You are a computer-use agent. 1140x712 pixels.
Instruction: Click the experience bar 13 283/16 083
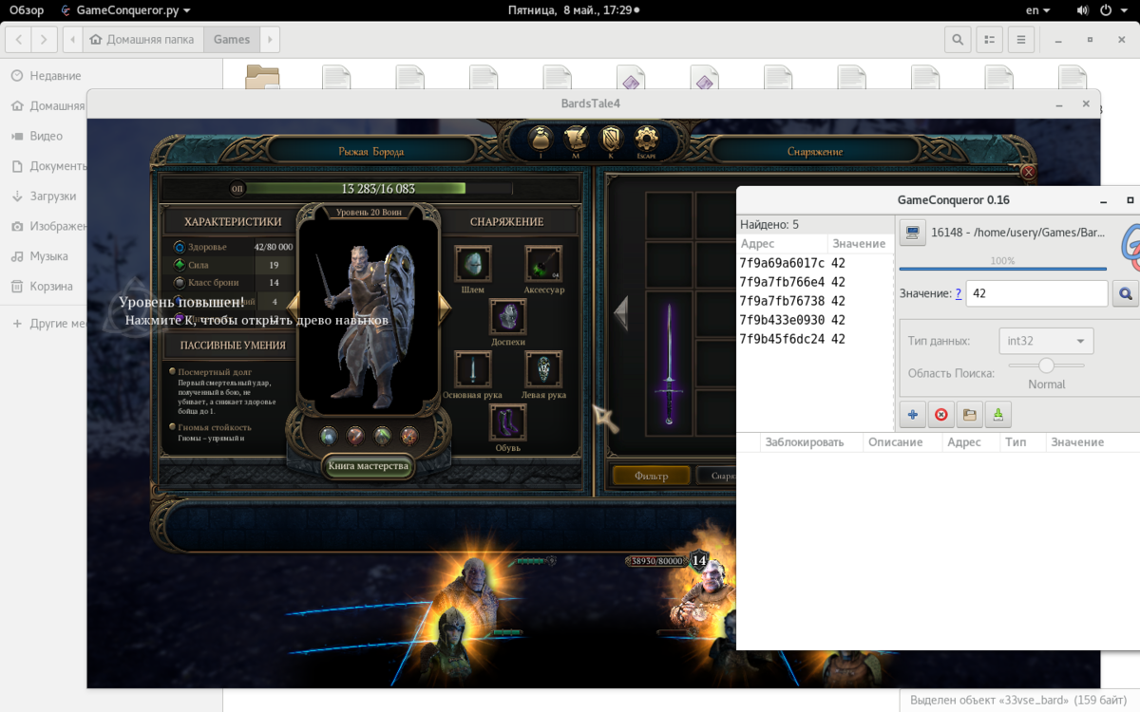pos(378,189)
